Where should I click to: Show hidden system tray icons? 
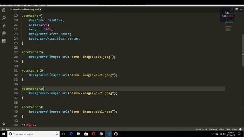[x=213, y=134]
